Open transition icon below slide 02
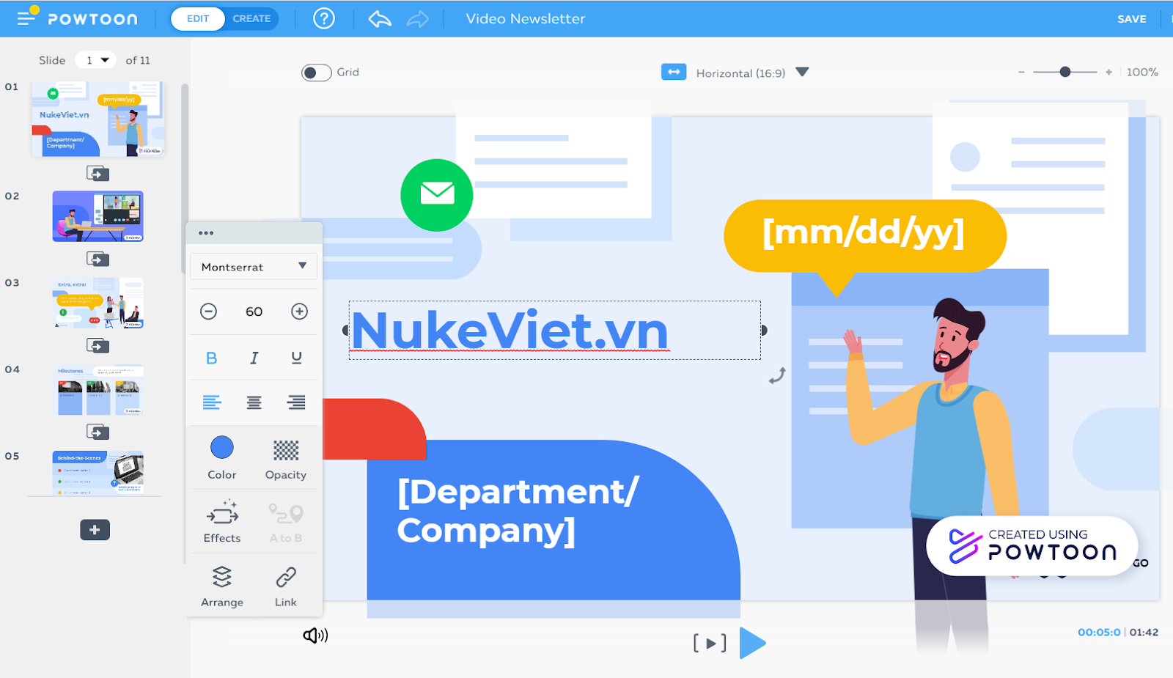The image size is (1173, 678). coord(98,259)
